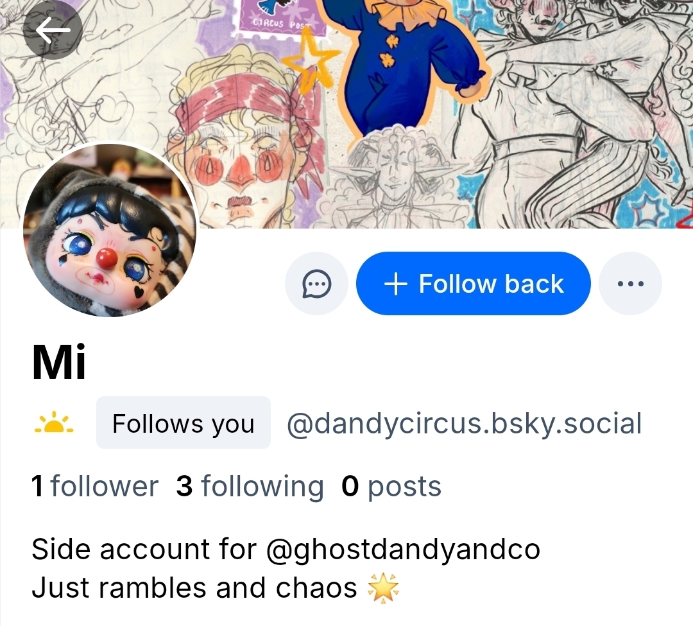Open the @ghostdandyandco mention in the bio
The height and width of the screenshot is (626, 693).
[x=402, y=550]
